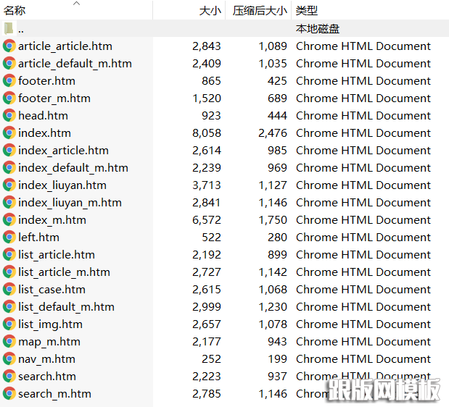The image size is (449, 407).
Task: Click the list_default_m.htm file name
Action: (x=66, y=306)
